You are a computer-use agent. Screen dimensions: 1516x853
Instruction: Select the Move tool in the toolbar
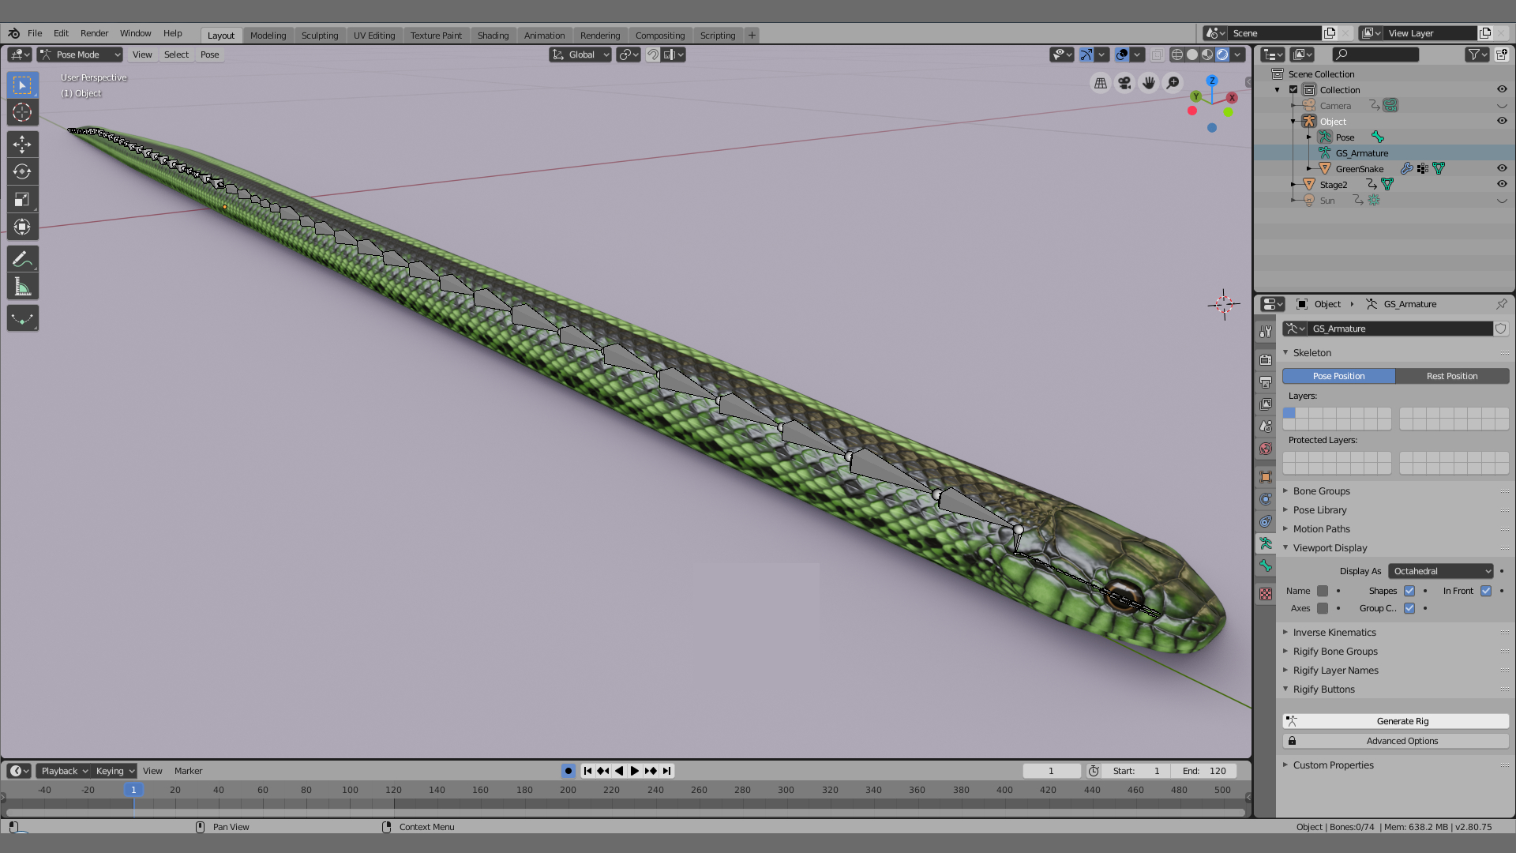pos(22,144)
